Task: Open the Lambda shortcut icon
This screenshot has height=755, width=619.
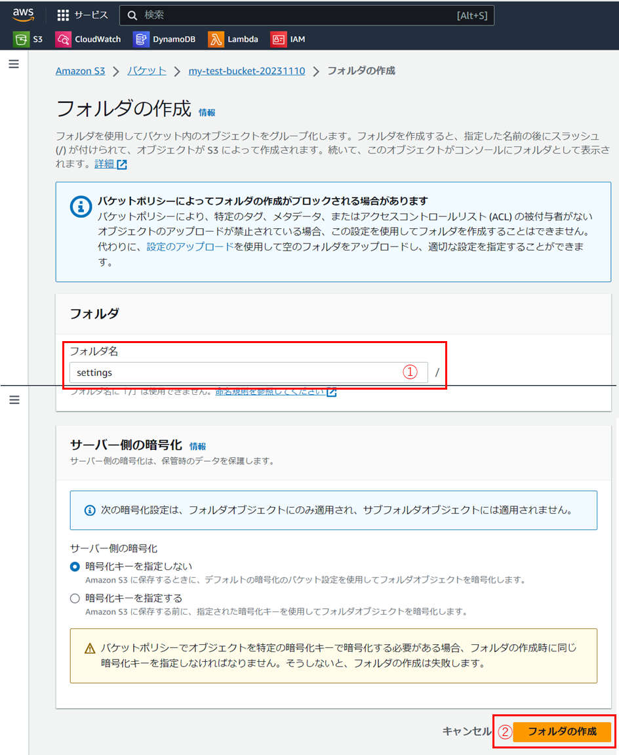Action: click(x=216, y=39)
